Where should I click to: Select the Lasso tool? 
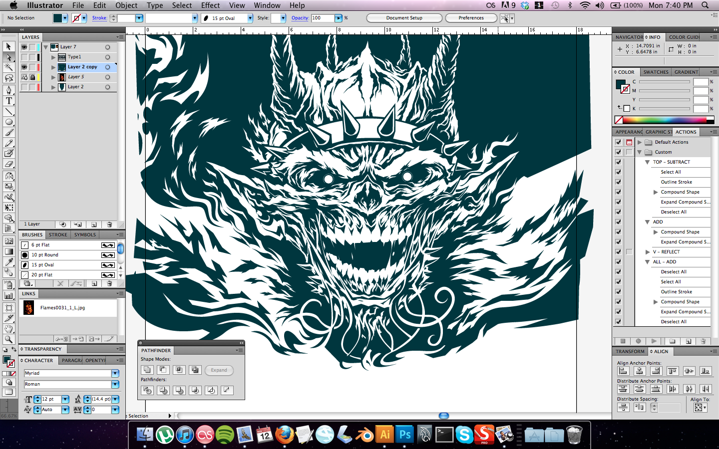(8, 78)
